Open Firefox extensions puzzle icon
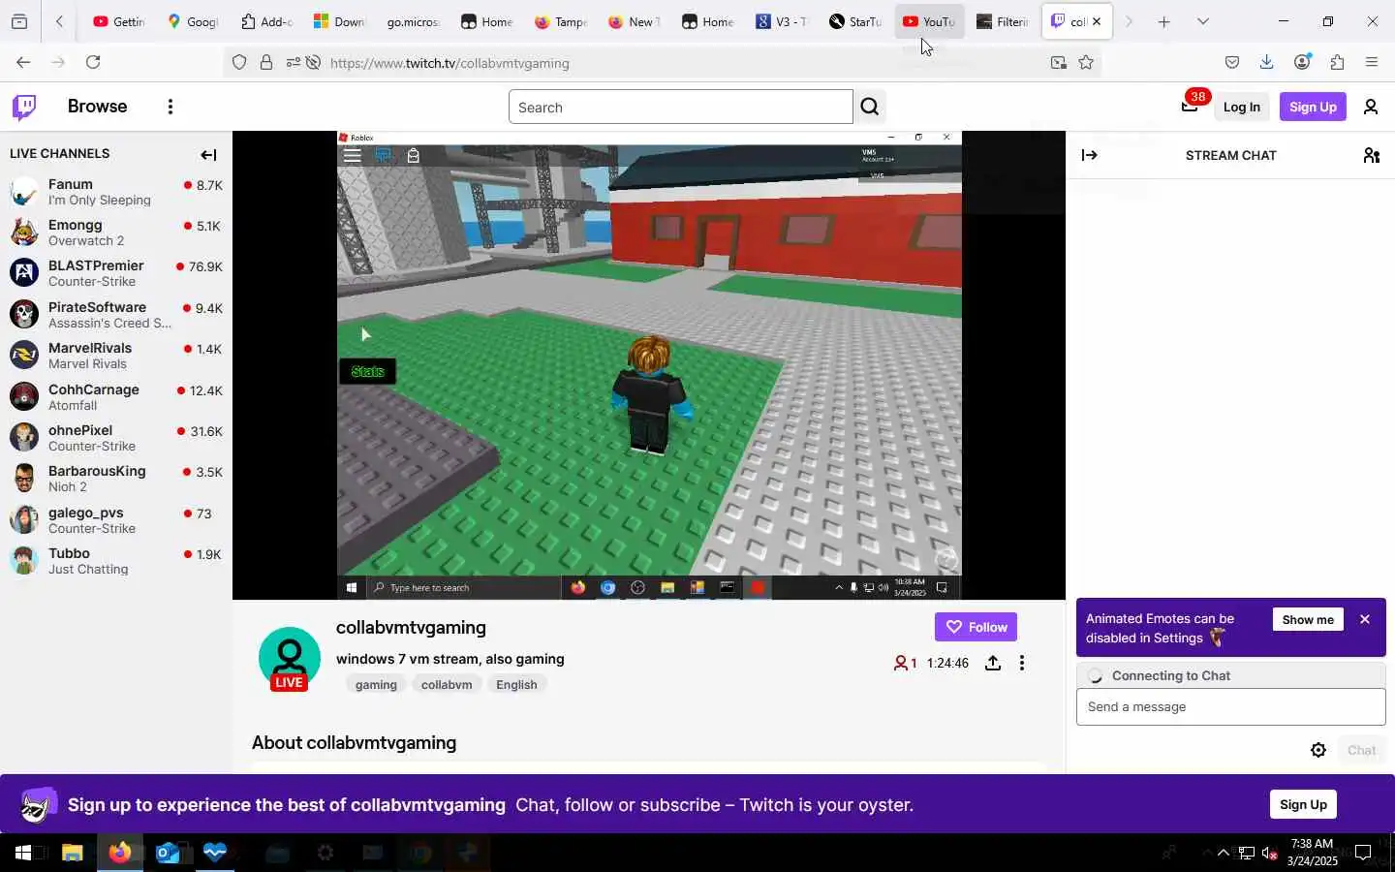This screenshot has width=1395, height=872. tap(1337, 62)
